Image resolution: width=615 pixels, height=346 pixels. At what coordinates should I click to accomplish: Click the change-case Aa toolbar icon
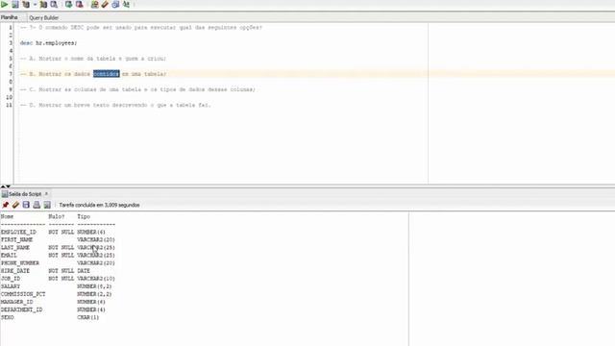[126, 4]
